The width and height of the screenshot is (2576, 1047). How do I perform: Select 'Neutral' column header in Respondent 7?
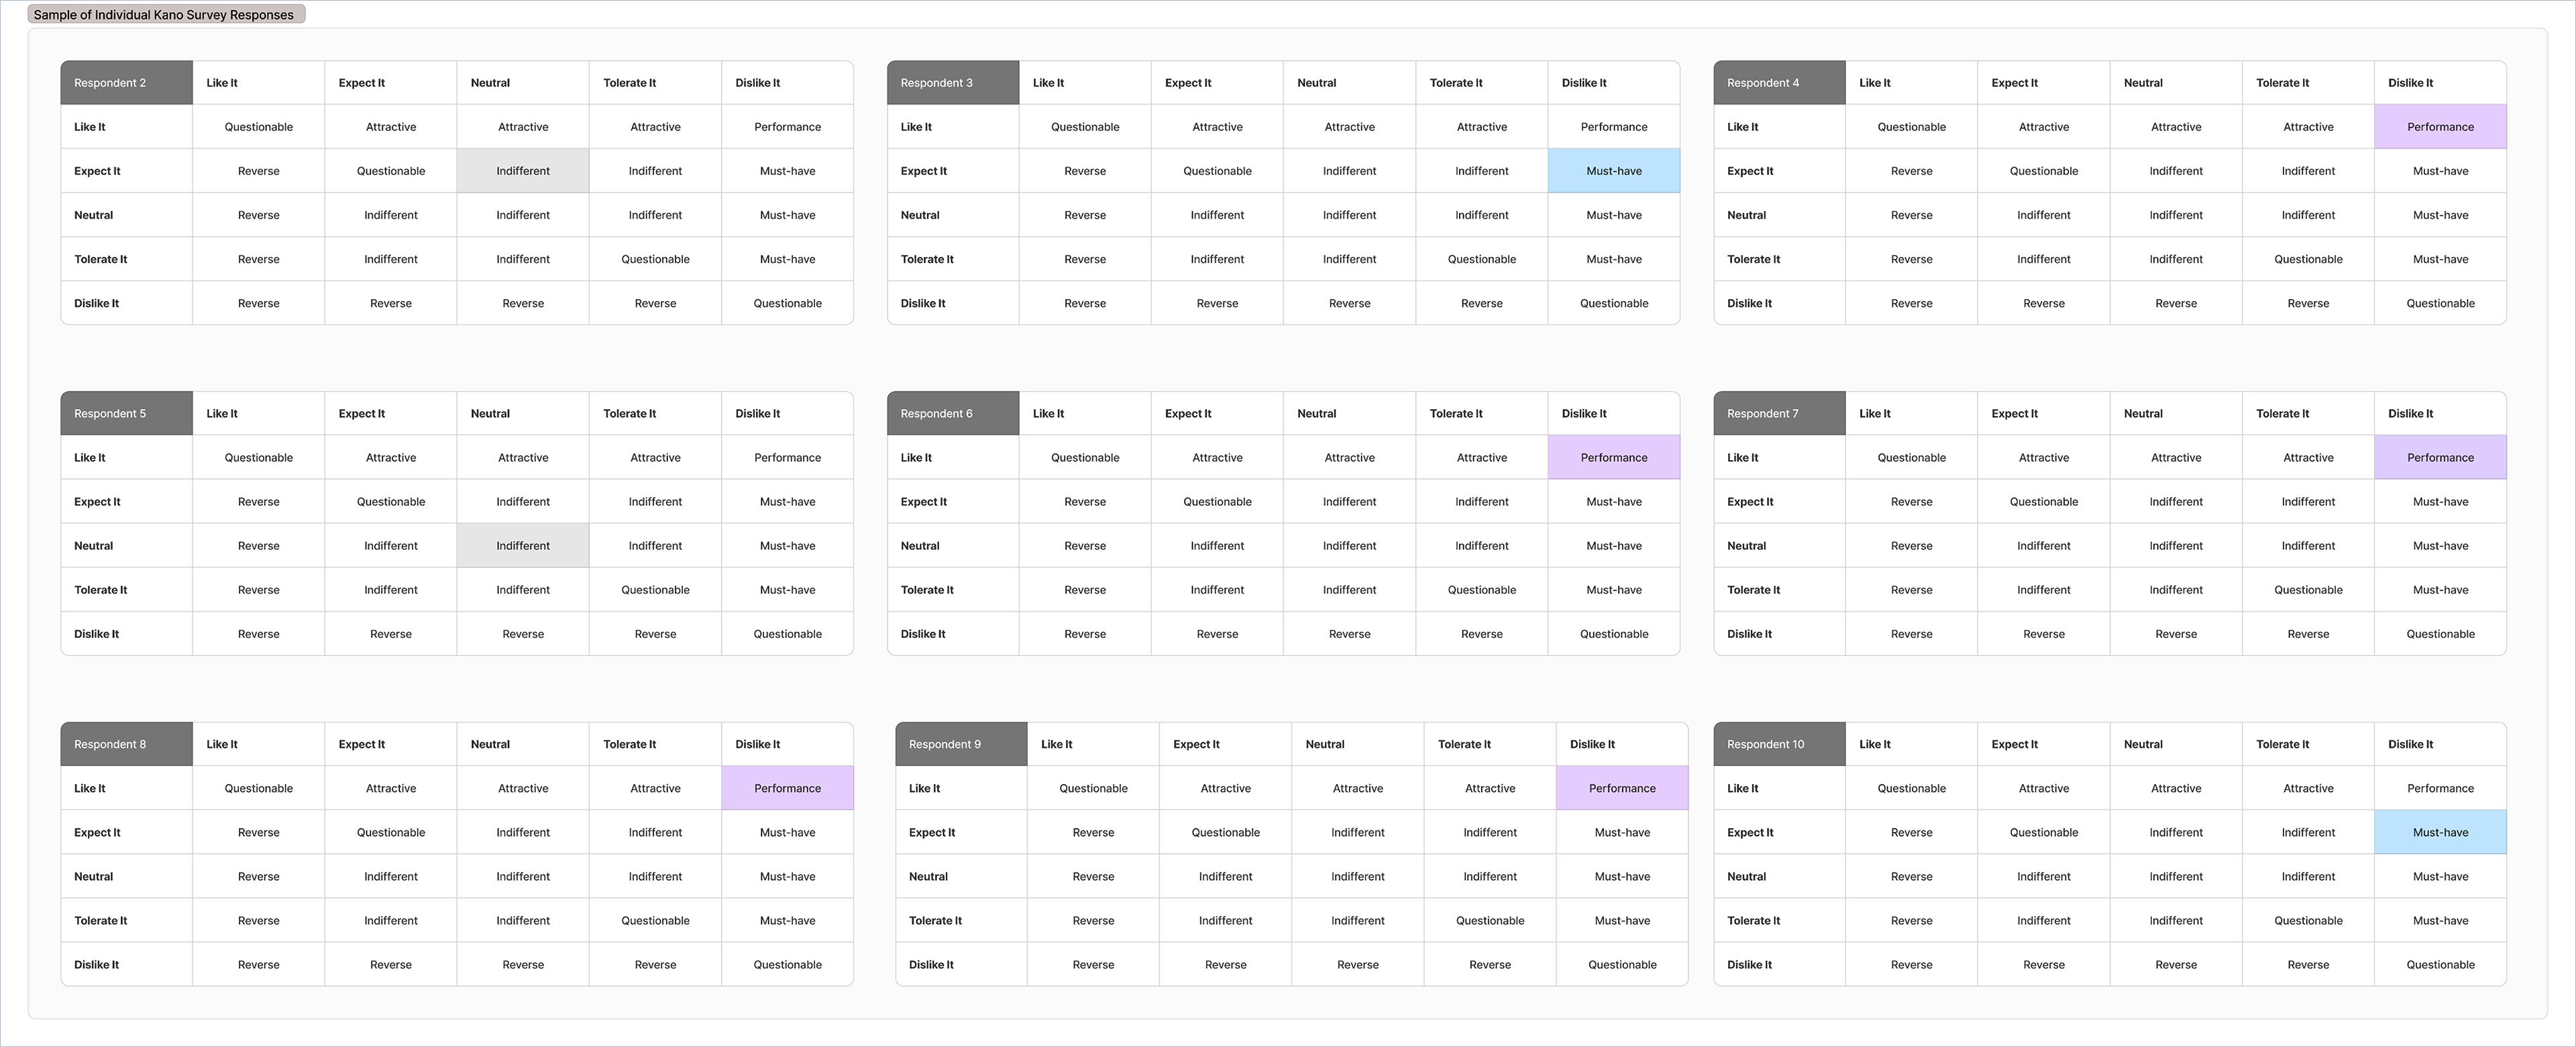(x=2143, y=414)
